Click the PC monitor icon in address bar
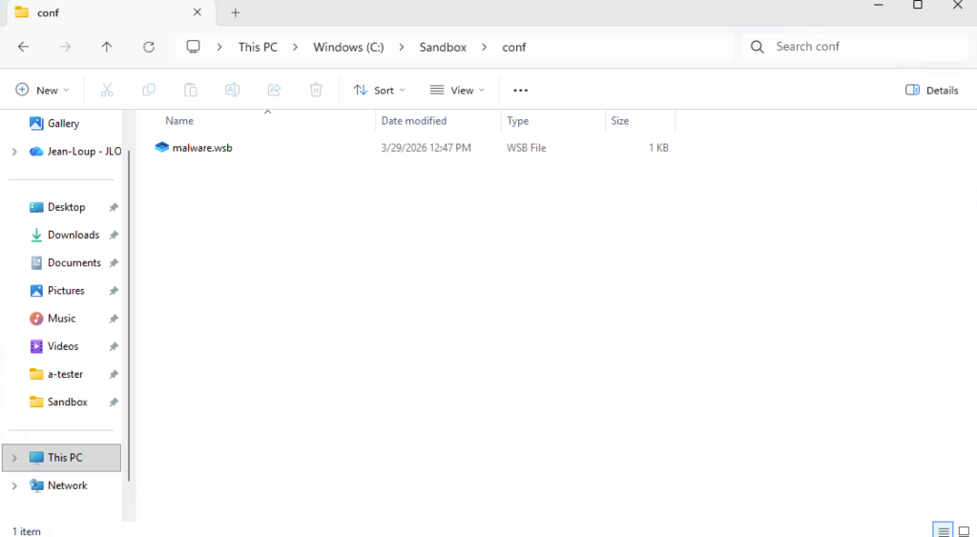Screen dimensions: 977x537 click(193, 47)
